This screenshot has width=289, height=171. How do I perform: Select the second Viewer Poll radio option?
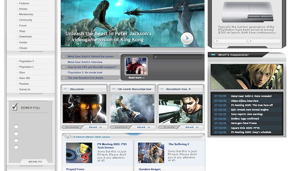16,134
